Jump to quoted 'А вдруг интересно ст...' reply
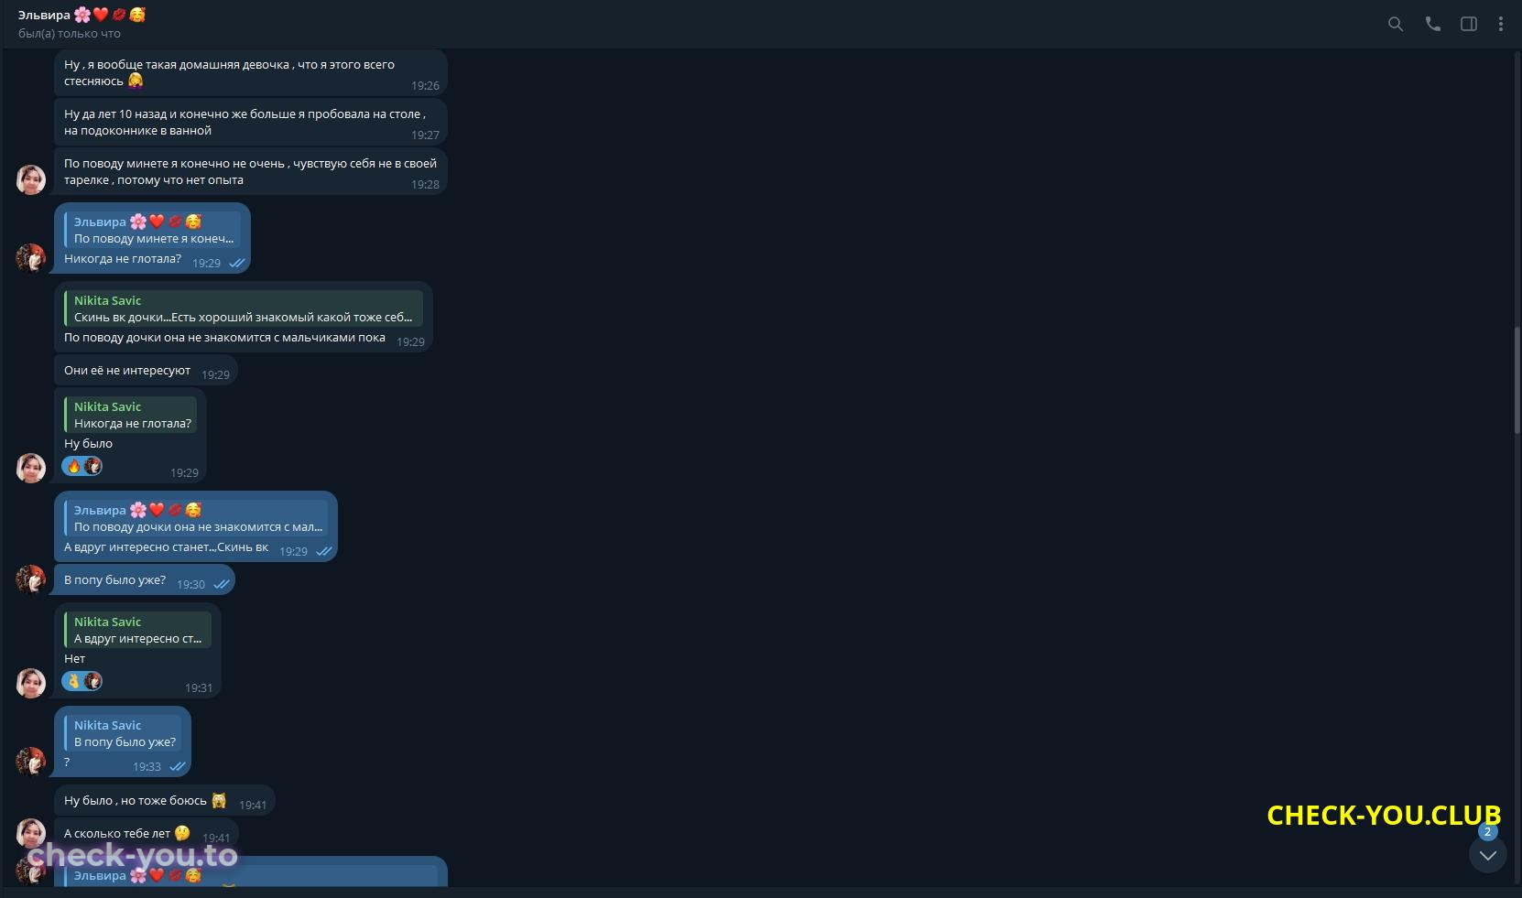Viewport: 1522px width, 898px height. tap(137, 630)
